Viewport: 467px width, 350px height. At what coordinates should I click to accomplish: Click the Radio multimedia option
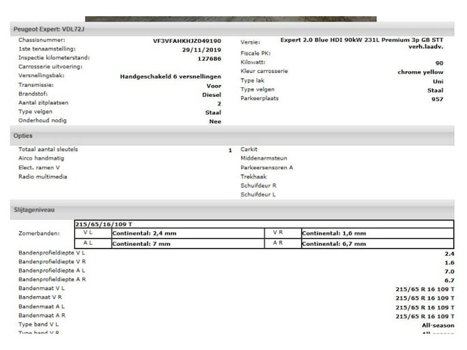[42, 176]
